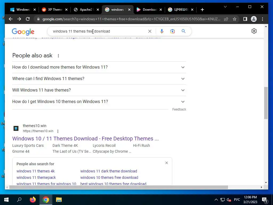Launch Firefox from taskbar

click(33, 200)
